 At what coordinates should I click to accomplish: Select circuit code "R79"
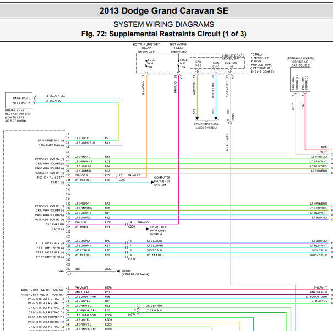click(x=107, y=241)
